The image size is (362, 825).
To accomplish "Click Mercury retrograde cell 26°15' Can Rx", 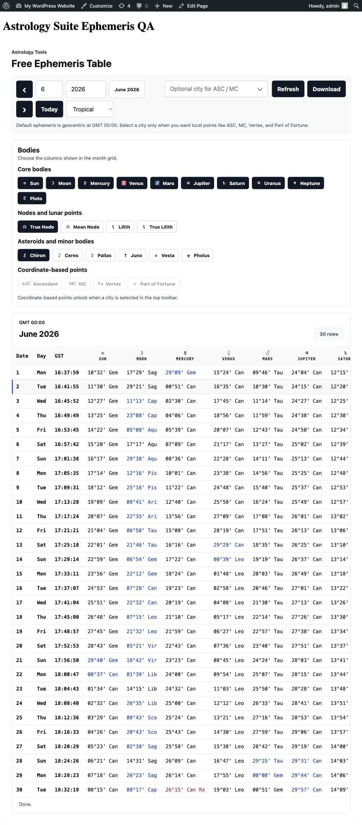I will (x=185, y=790).
